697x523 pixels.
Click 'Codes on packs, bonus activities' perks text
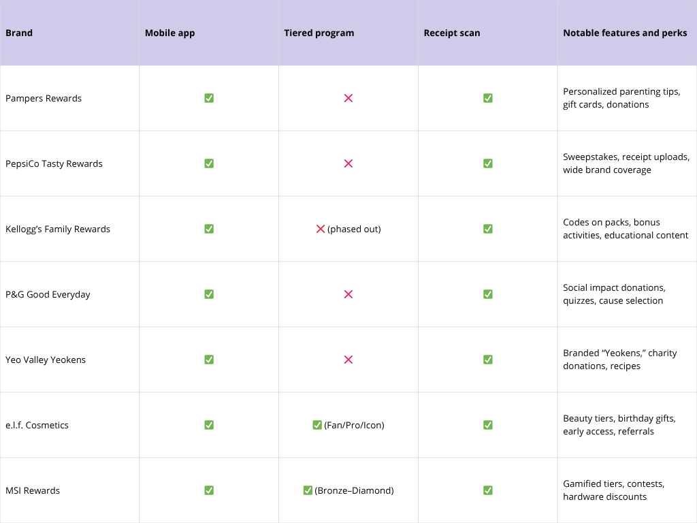tap(626, 229)
